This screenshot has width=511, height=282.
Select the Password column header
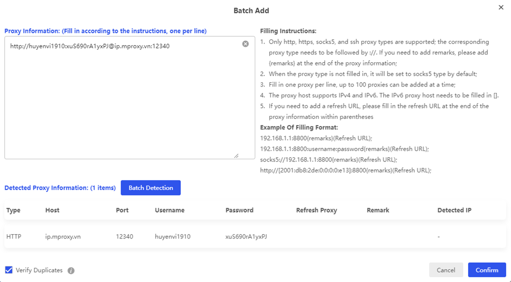240,210
